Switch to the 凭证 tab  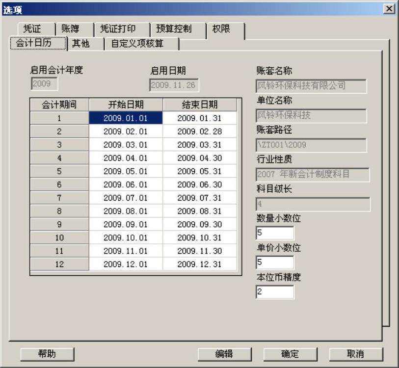tap(36, 29)
